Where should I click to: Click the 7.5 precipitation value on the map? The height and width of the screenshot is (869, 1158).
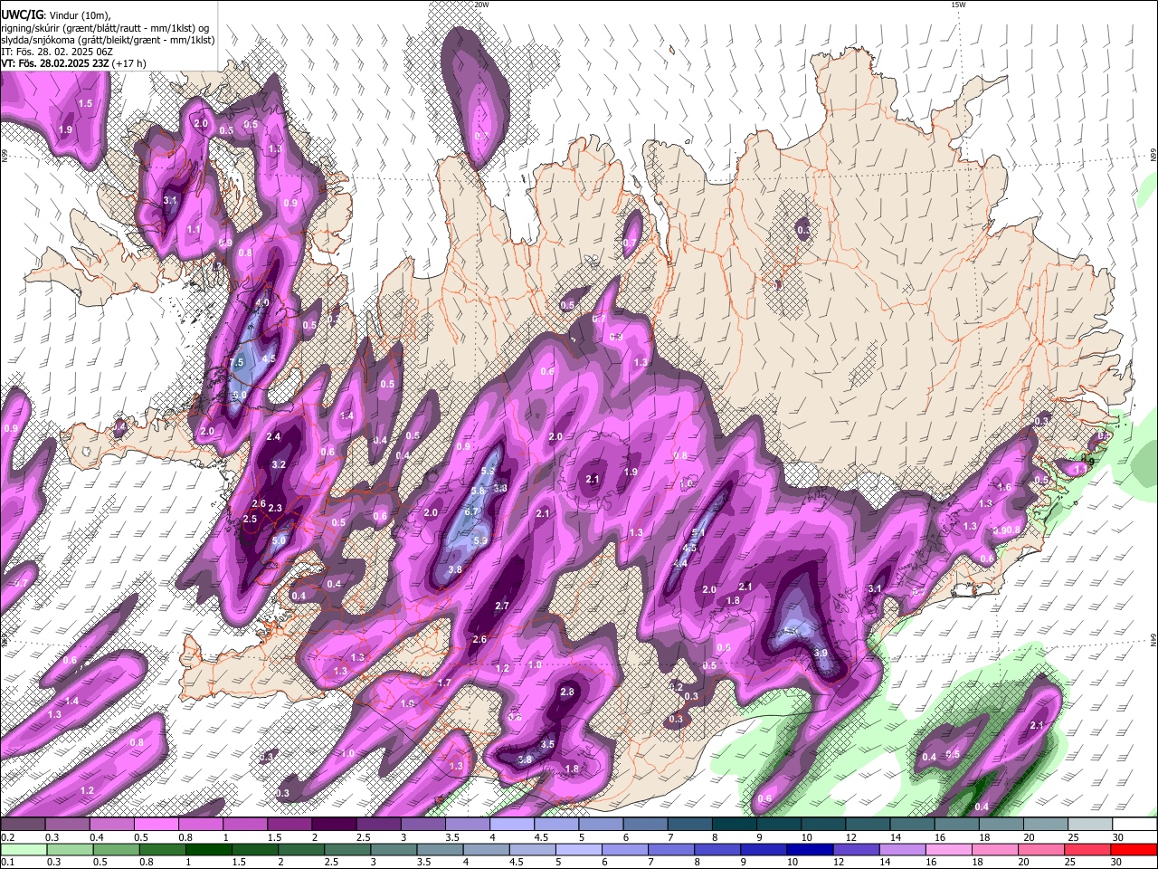click(x=237, y=362)
